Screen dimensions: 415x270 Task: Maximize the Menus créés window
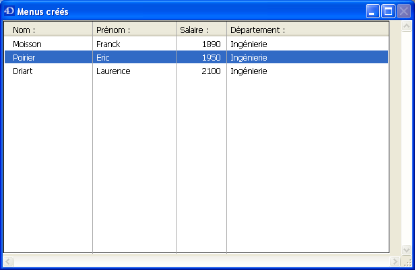coord(388,11)
